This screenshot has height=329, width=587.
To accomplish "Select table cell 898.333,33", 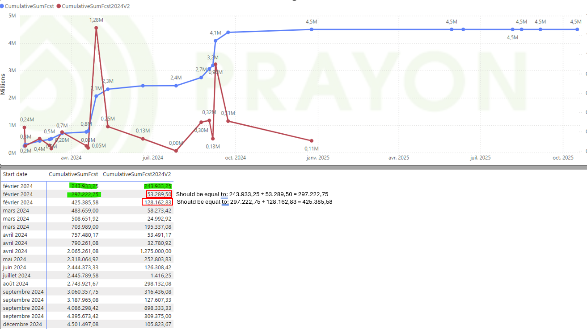I will pos(157,308).
